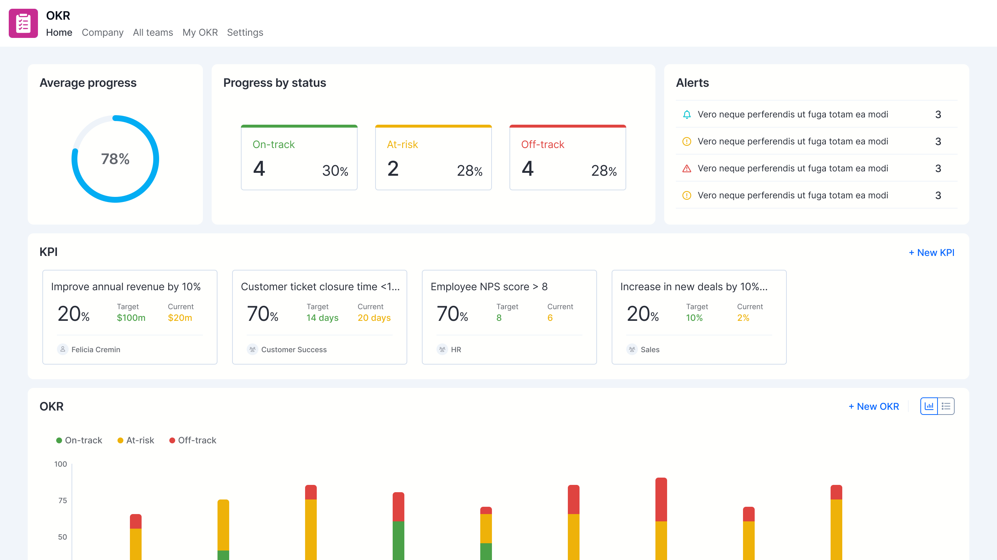Open the Off-track status card

tap(568, 157)
